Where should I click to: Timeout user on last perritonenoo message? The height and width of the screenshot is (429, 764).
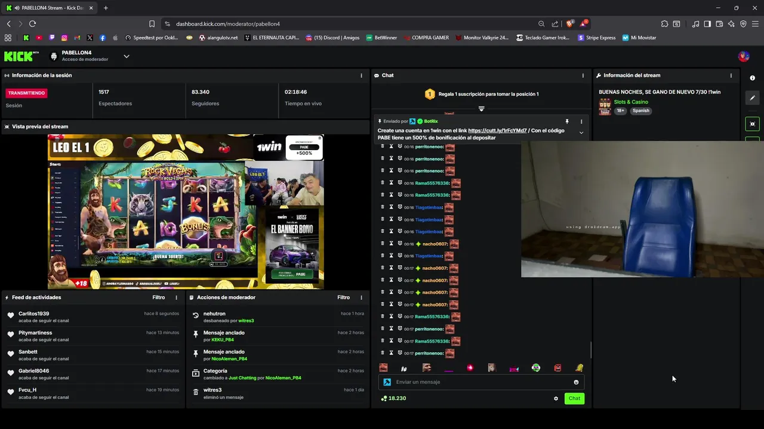[391, 353]
